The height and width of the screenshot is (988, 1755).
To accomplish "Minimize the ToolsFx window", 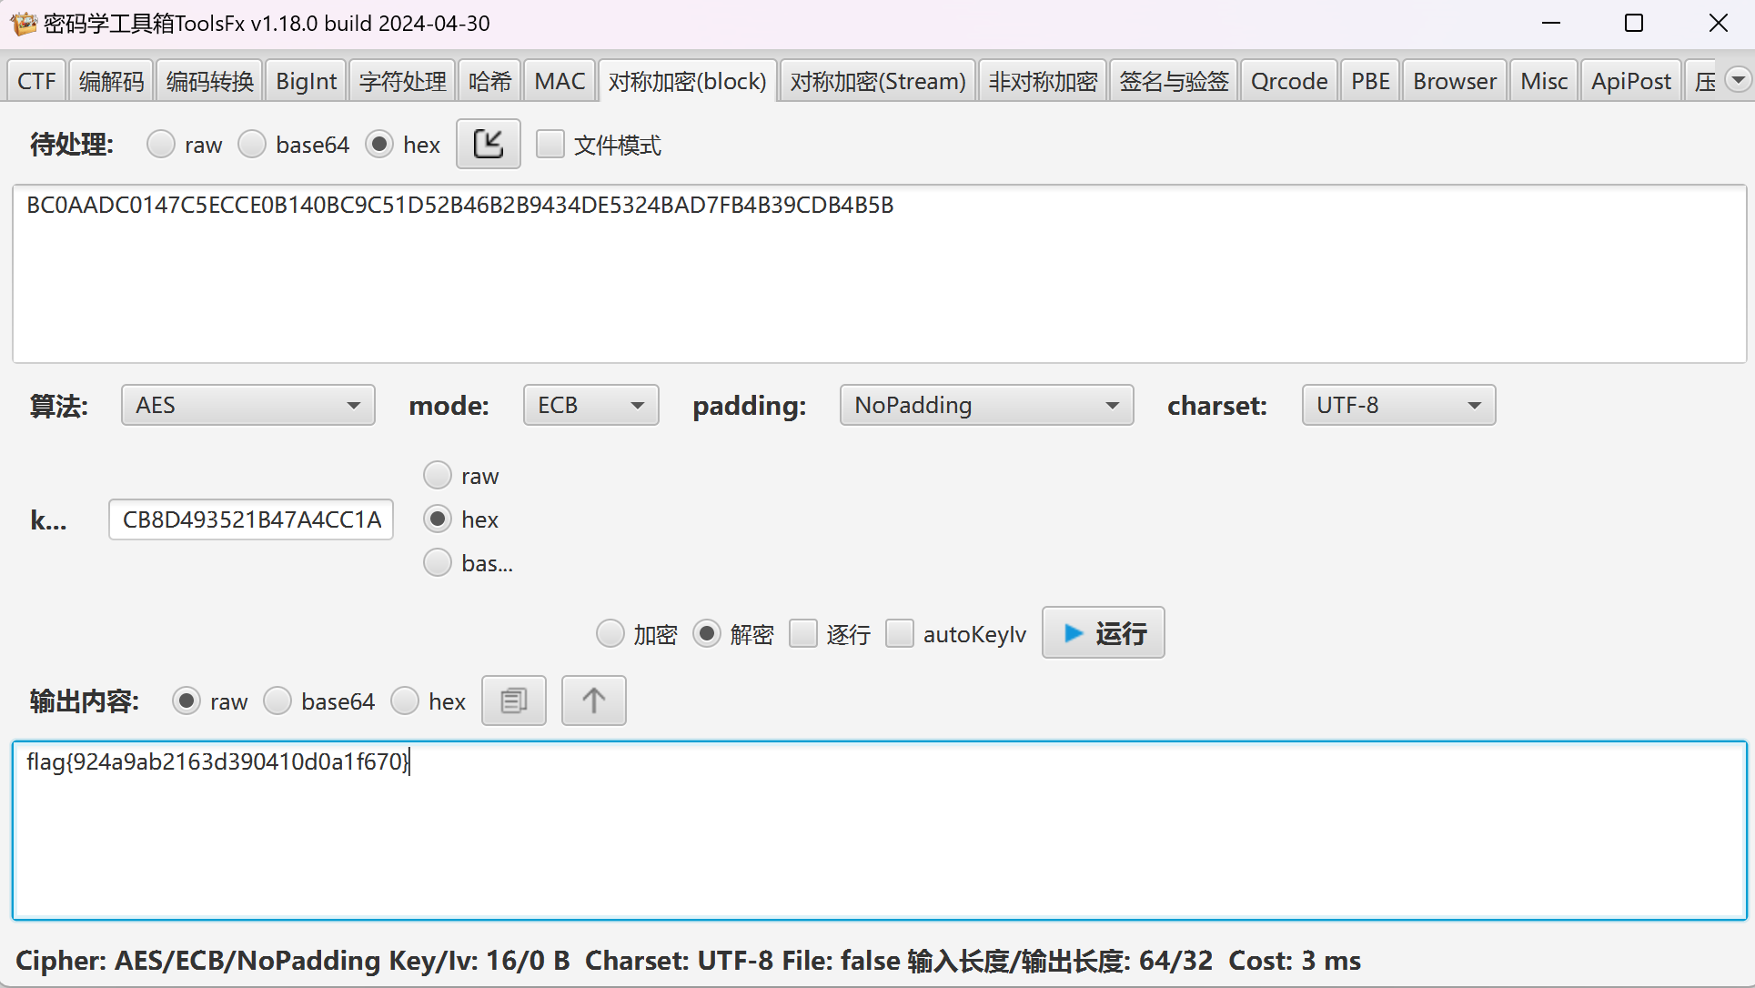I will tap(1551, 24).
